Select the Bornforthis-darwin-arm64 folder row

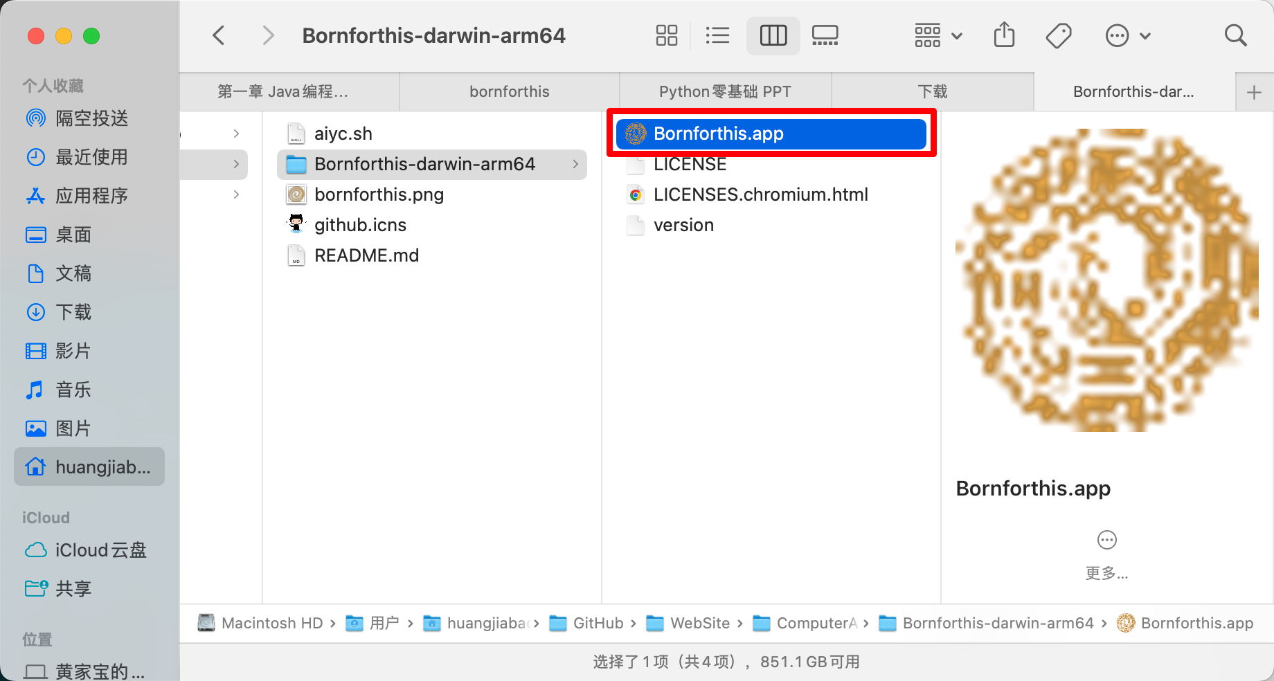pyautogui.click(x=432, y=164)
